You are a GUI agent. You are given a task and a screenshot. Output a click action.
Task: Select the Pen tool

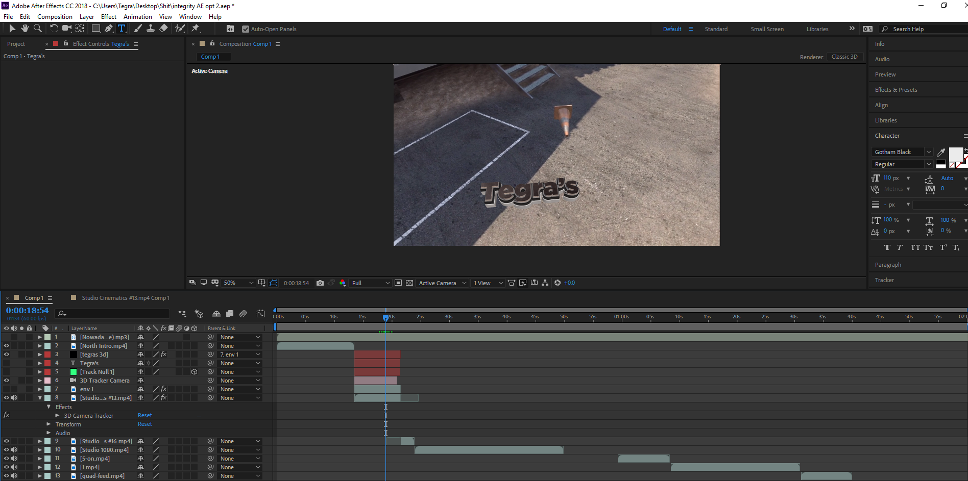point(109,29)
